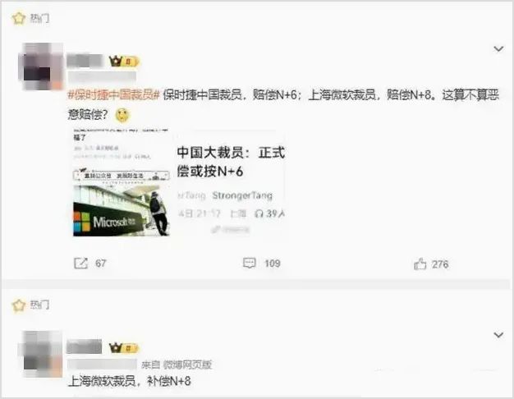Click the top hot star icon
The width and height of the screenshot is (514, 399).
18,18
